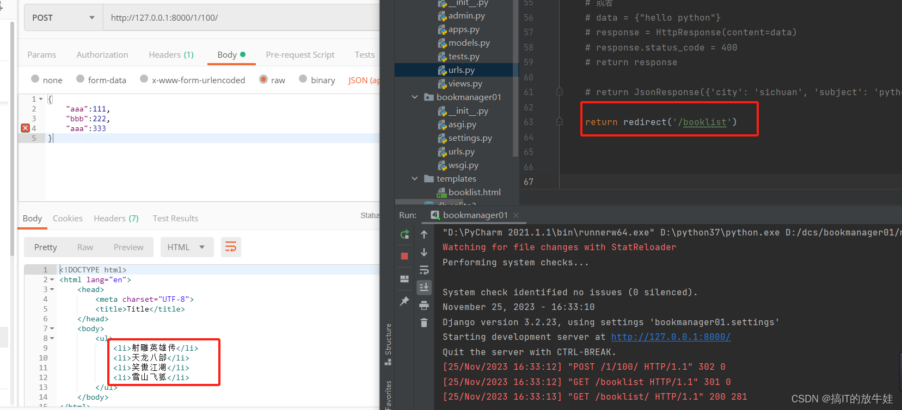
Task: Click the up-arrow stack trace icon in the Run panel
Action: tap(424, 234)
